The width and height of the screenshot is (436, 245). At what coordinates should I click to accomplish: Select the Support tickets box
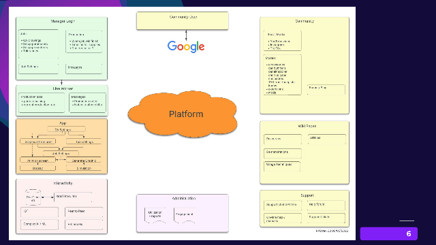[x=326, y=218]
